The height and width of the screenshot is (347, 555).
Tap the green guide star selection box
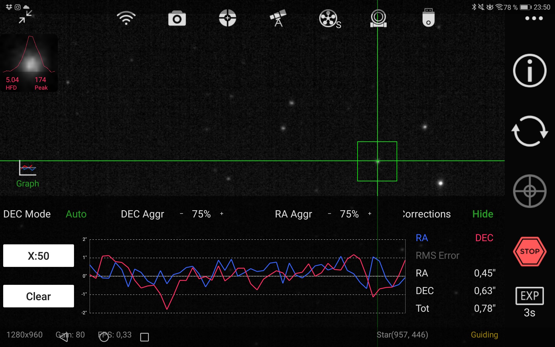[377, 161]
